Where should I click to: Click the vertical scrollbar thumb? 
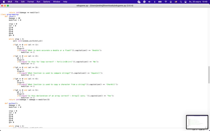[x=209, y=75]
